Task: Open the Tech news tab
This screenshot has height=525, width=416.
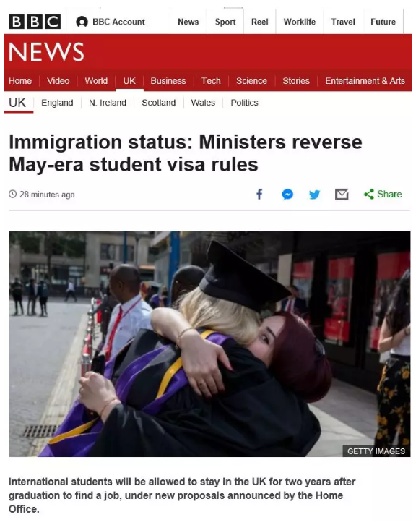Action: [x=211, y=81]
